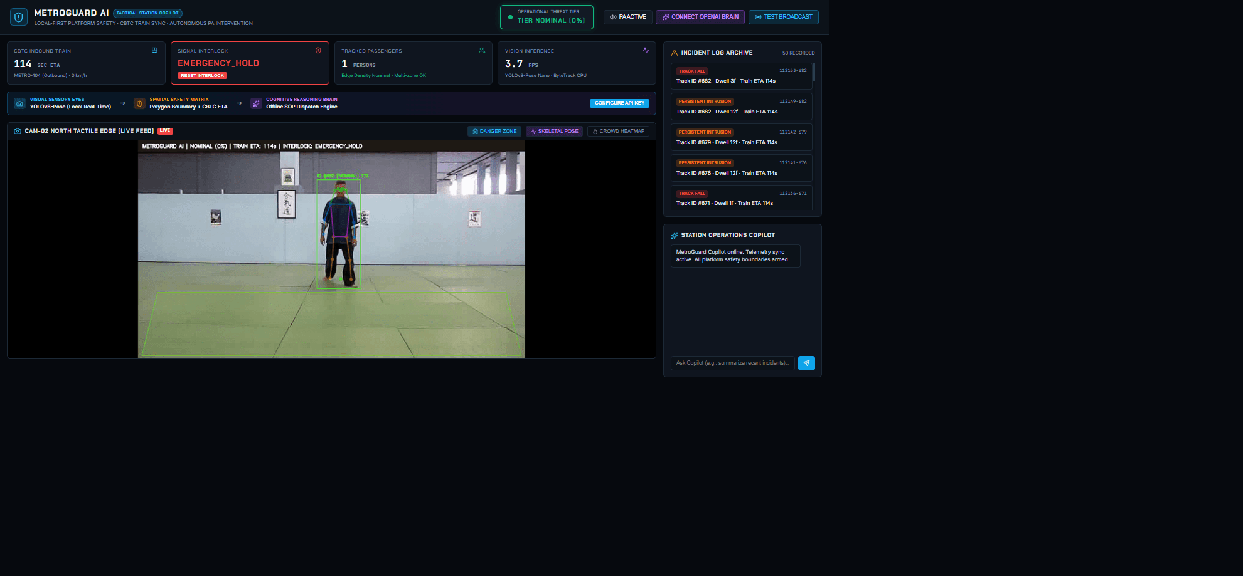Click Connect OpenAI Brain button

point(700,17)
